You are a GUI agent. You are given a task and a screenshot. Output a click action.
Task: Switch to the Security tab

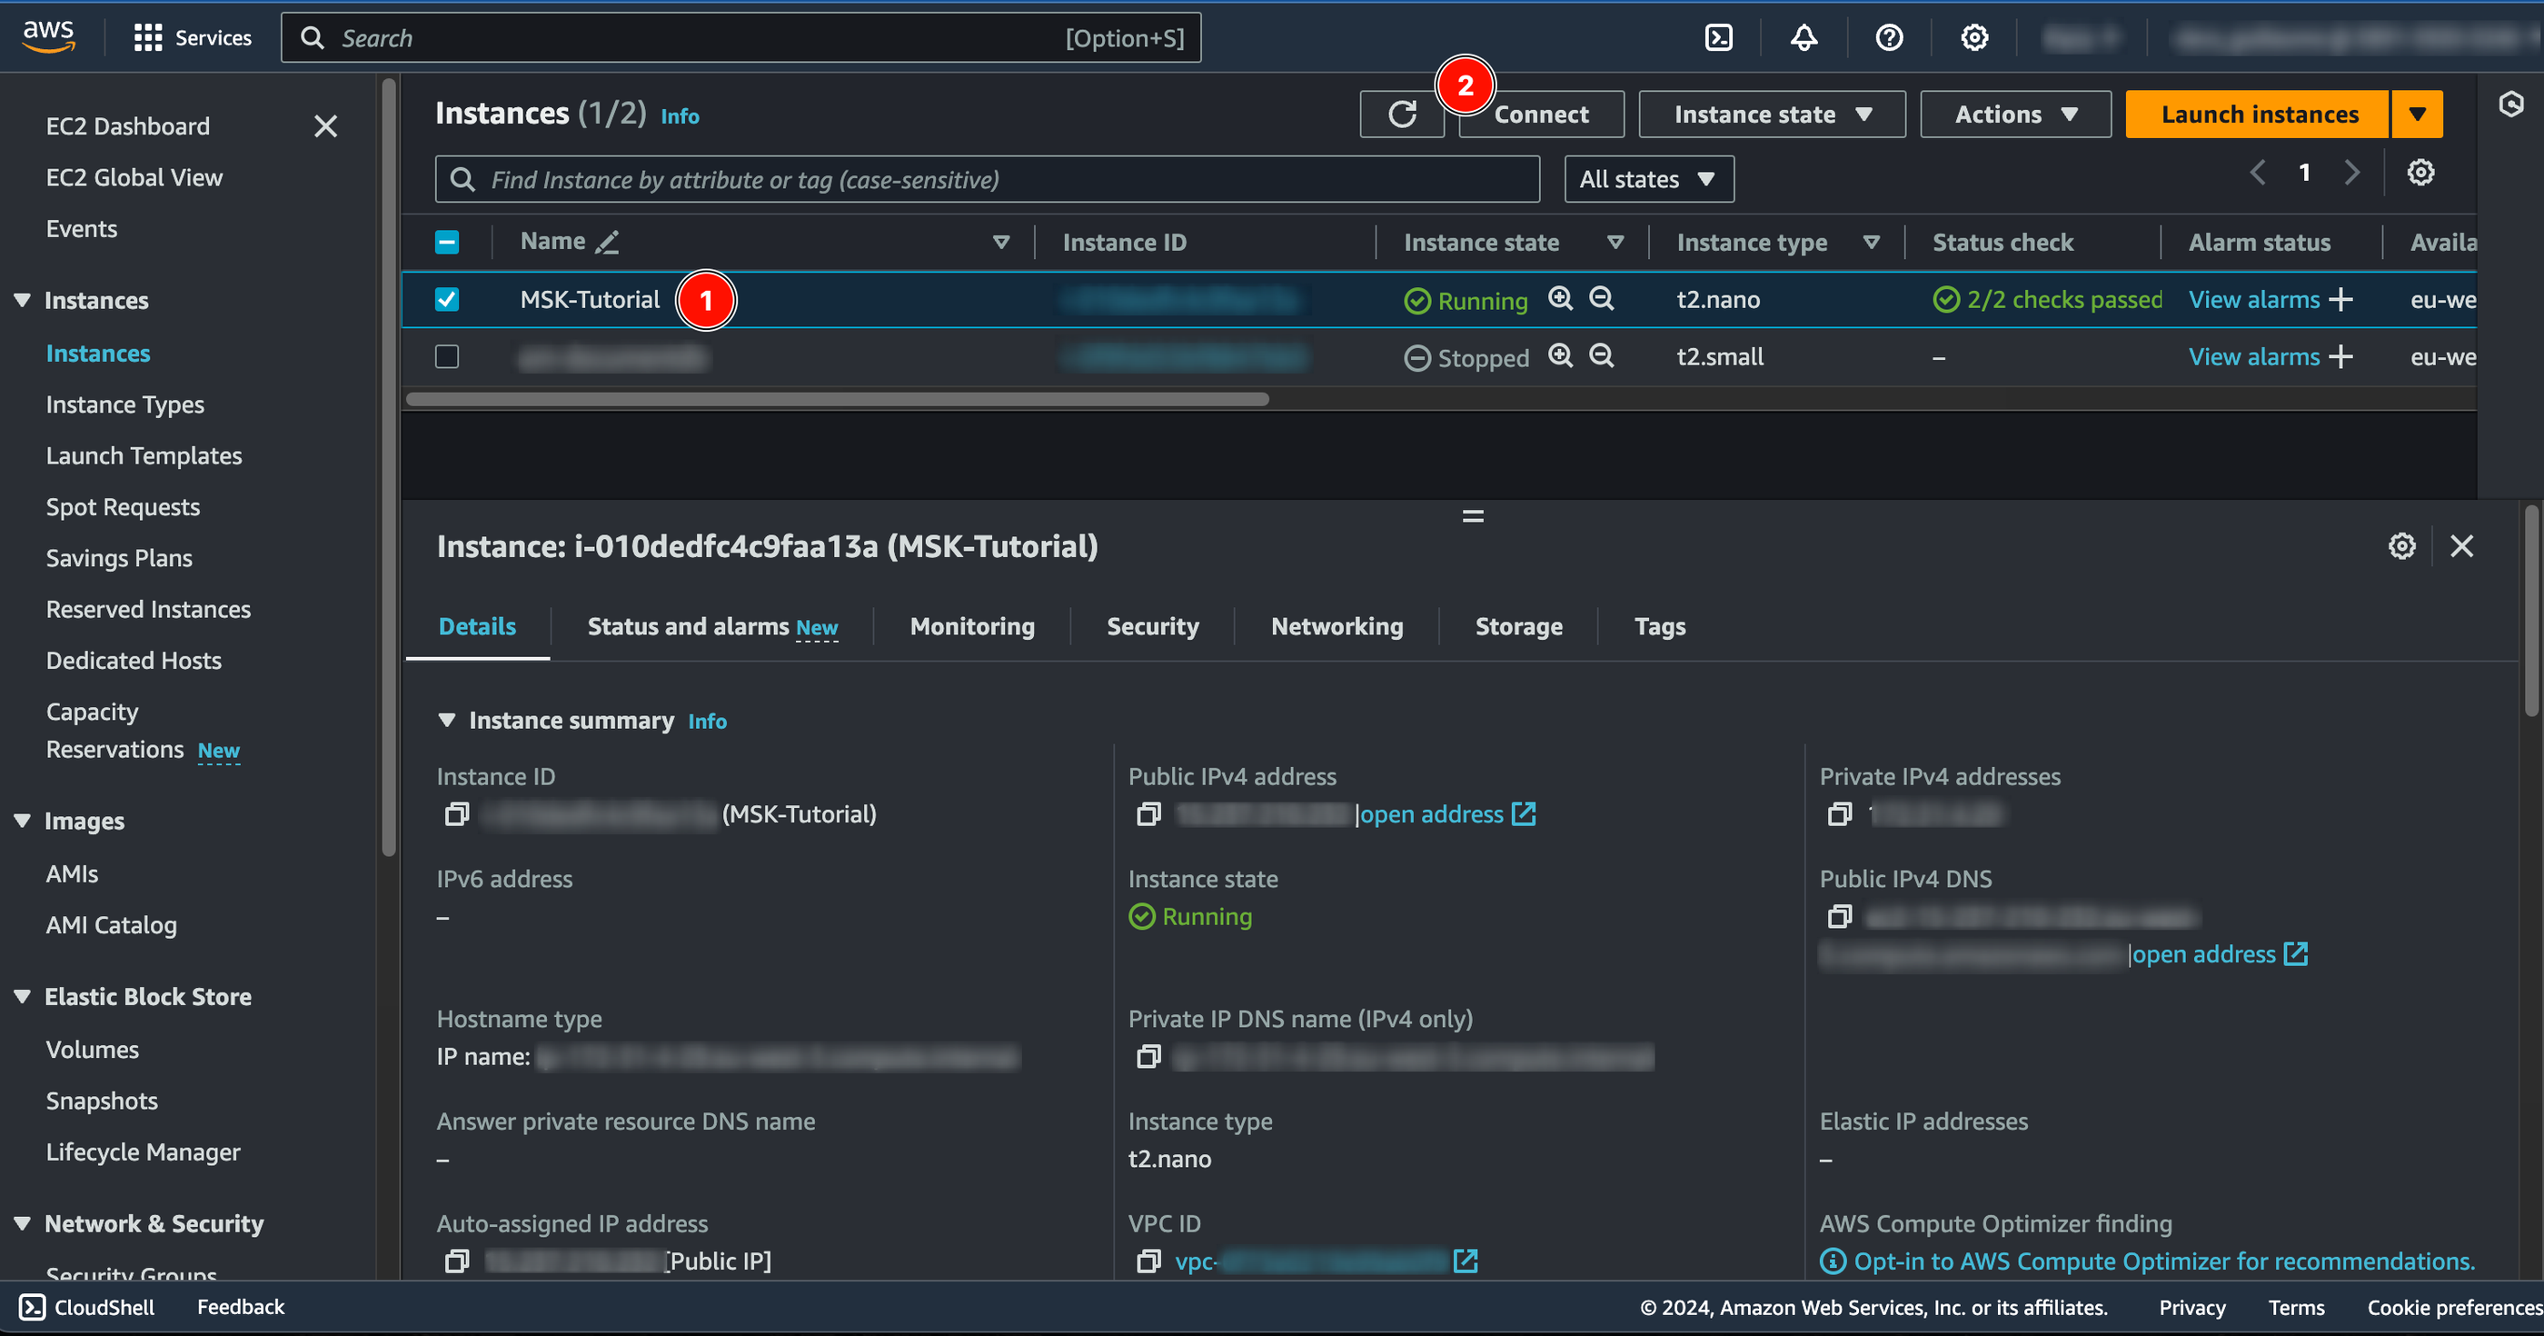click(x=1152, y=626)
